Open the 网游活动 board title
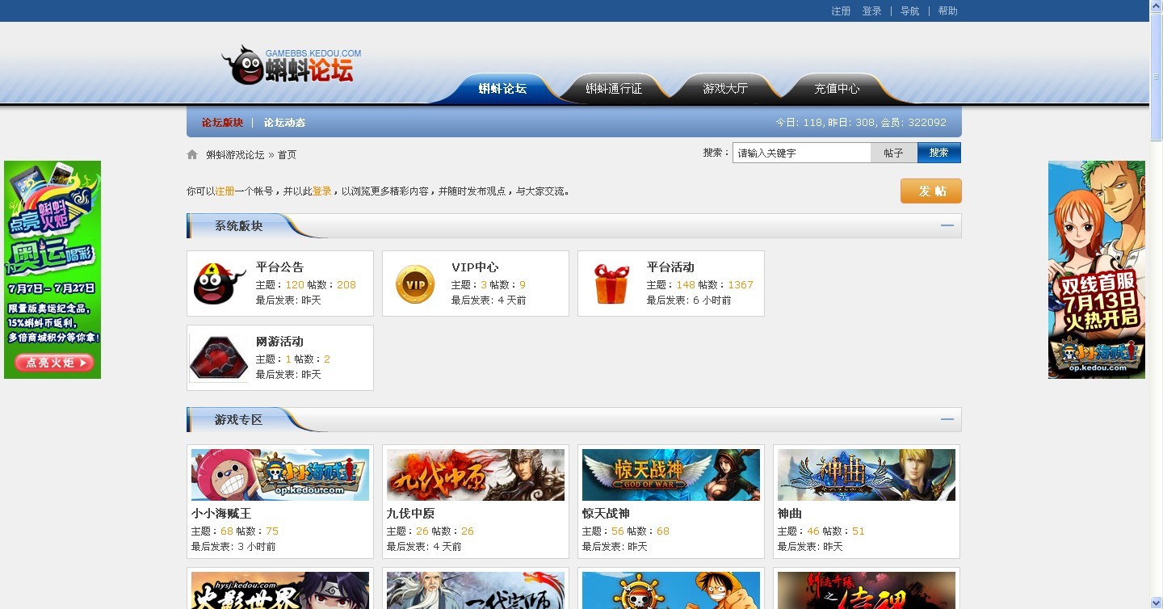 pos(279,342)
